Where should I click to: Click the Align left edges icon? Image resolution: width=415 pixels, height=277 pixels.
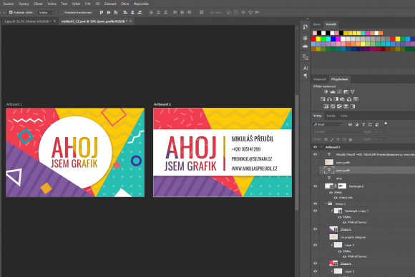point(125,12)
